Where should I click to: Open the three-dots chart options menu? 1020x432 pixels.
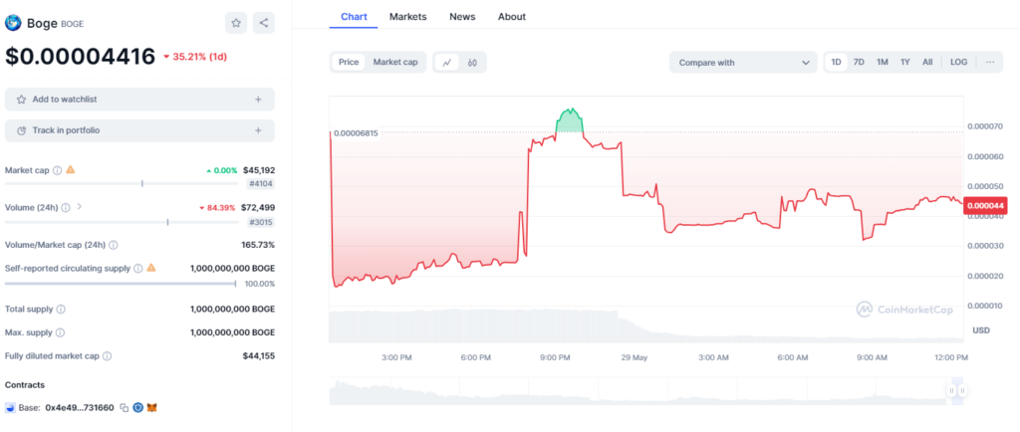pos(990,63)
